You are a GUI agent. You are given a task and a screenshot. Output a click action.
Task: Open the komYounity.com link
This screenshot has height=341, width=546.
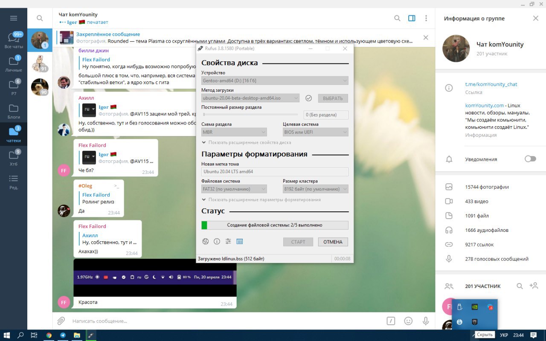pos(484,105)
